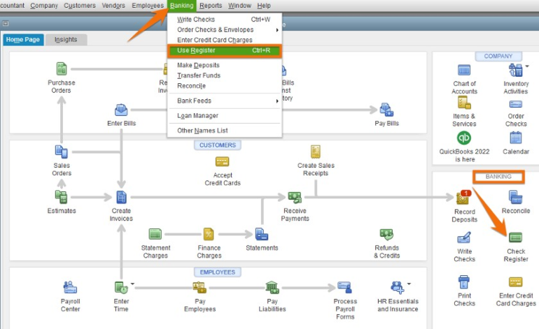Open Finance Charges icon
The height and width of the screenshot is (329, 539).
[209, 234]
